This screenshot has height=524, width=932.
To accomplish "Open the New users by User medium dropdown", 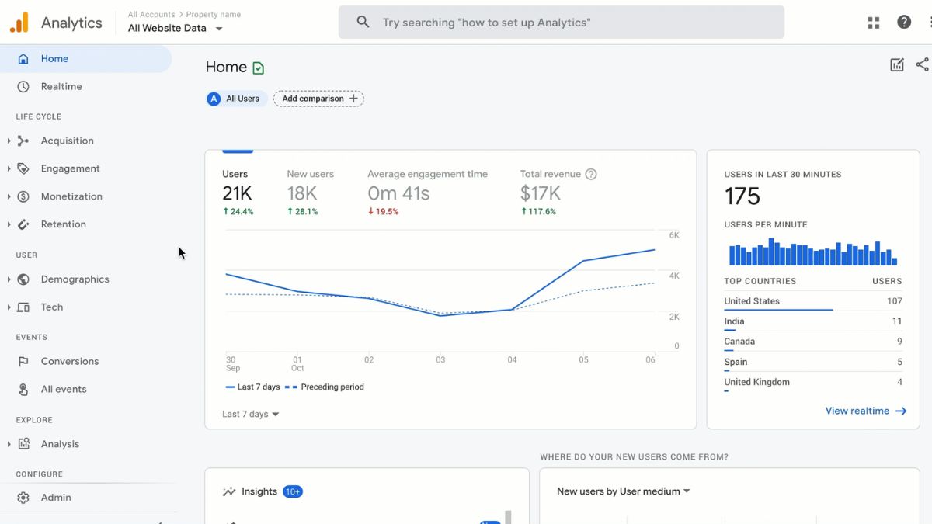I will pos(623,491).
